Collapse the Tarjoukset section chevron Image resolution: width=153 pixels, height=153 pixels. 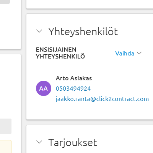coord(39,142)
